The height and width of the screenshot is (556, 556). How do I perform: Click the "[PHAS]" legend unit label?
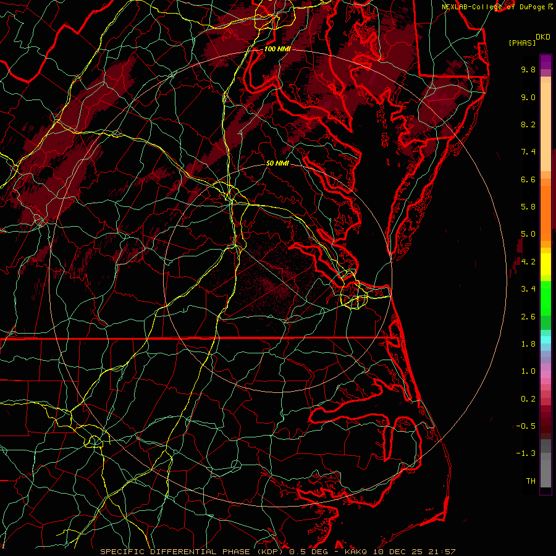click(522, 43)
